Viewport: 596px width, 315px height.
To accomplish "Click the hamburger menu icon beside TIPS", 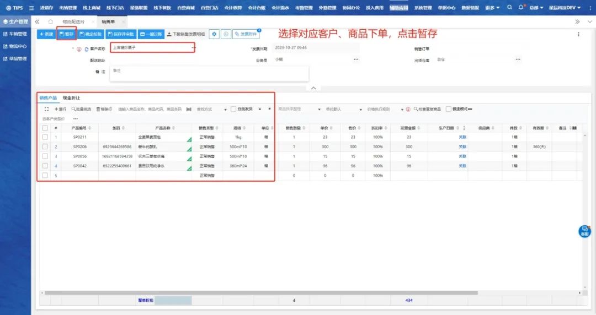I will tap(31, 8).
